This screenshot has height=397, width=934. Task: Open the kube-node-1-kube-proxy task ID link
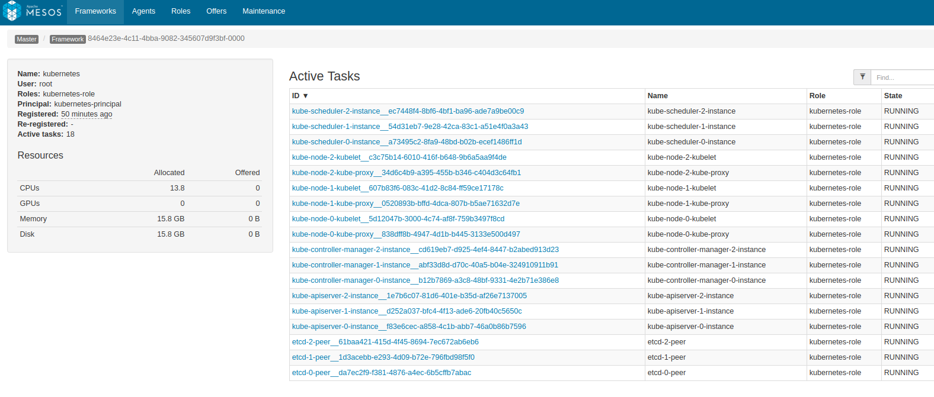tap(406, 204)
